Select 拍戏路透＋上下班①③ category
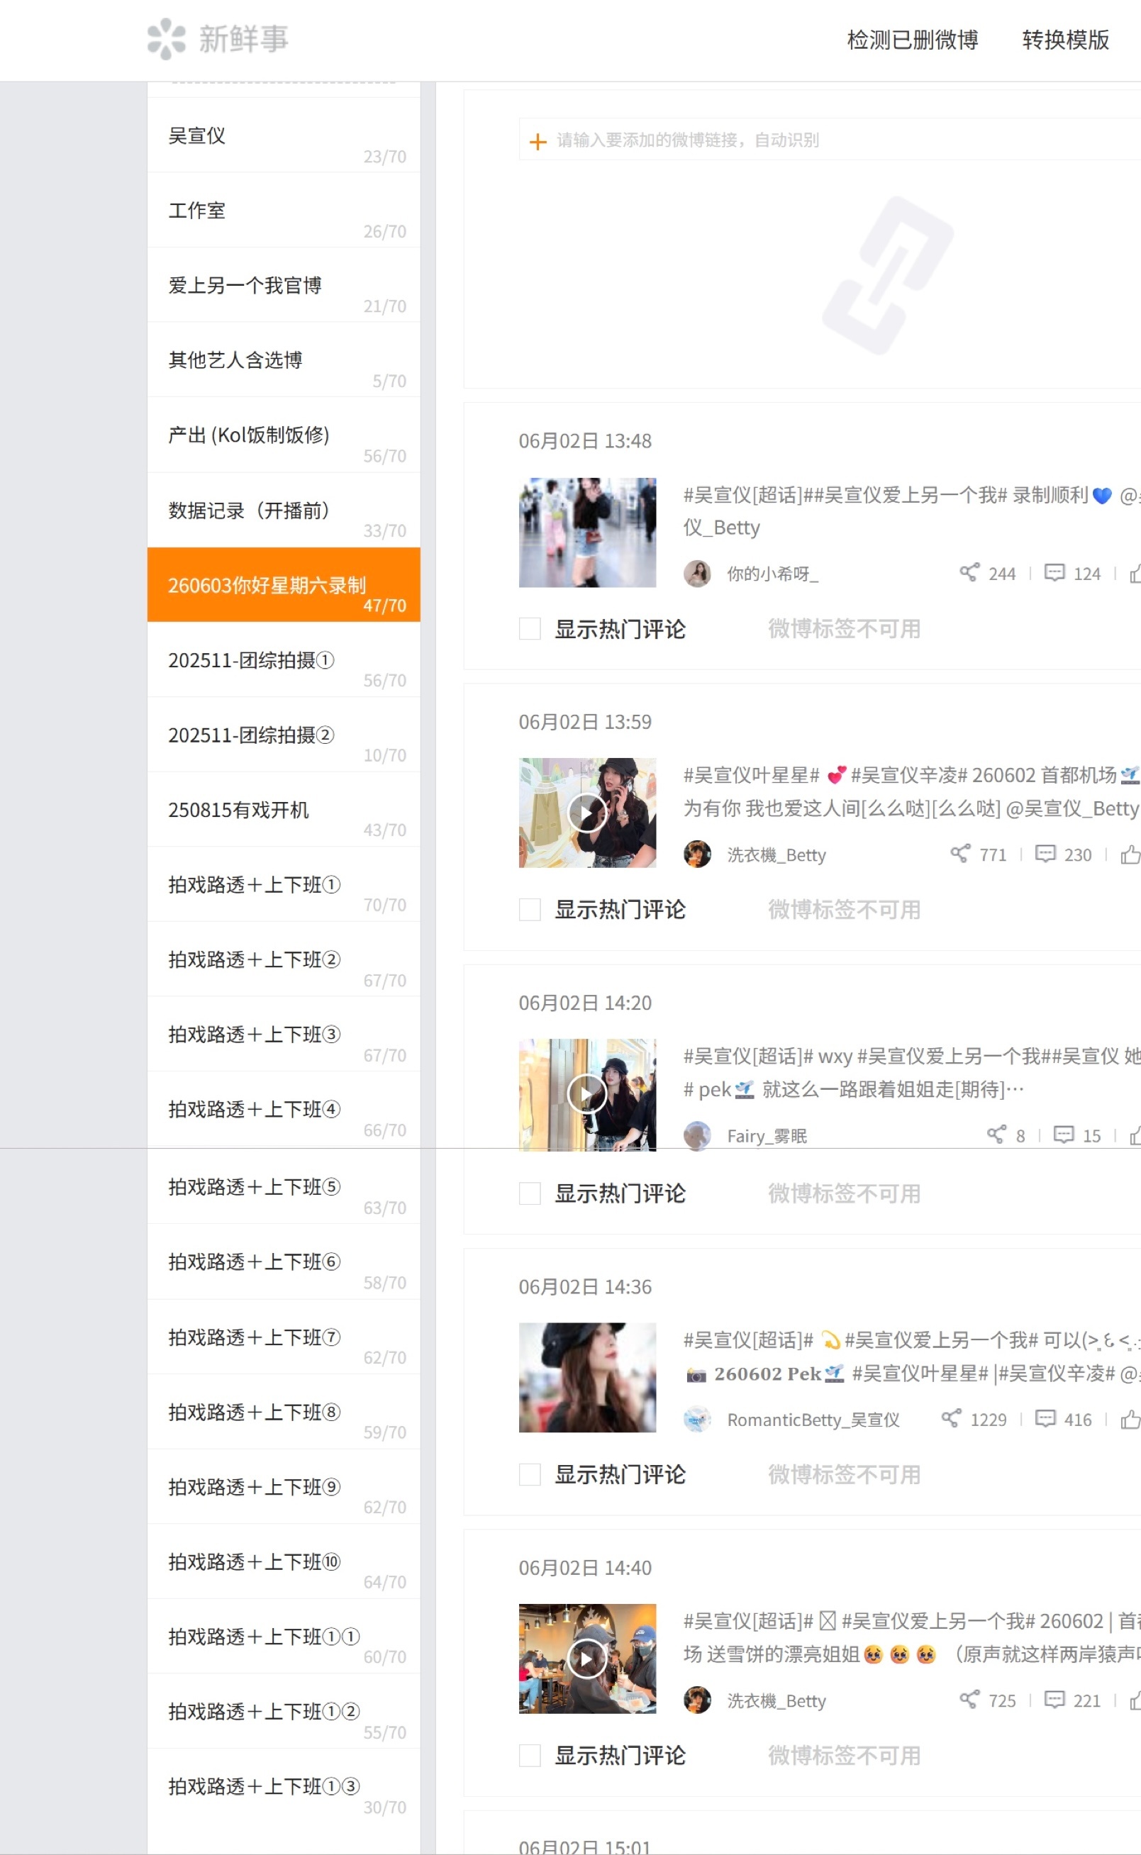 tap(284, 1786)
